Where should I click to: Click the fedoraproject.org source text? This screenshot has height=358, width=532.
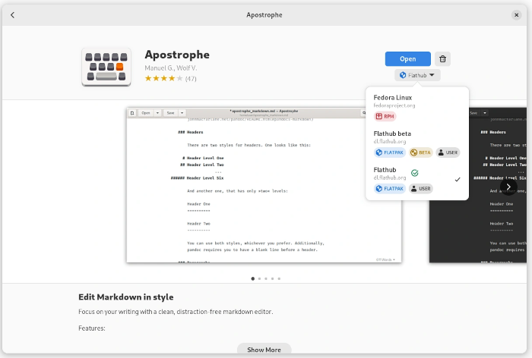click(x=394, y=105)
